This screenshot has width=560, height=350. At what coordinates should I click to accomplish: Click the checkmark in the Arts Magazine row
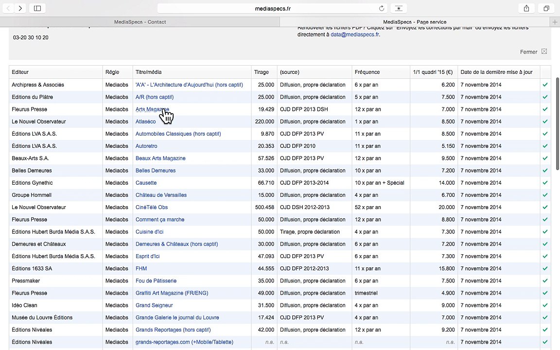coord(545,109)
